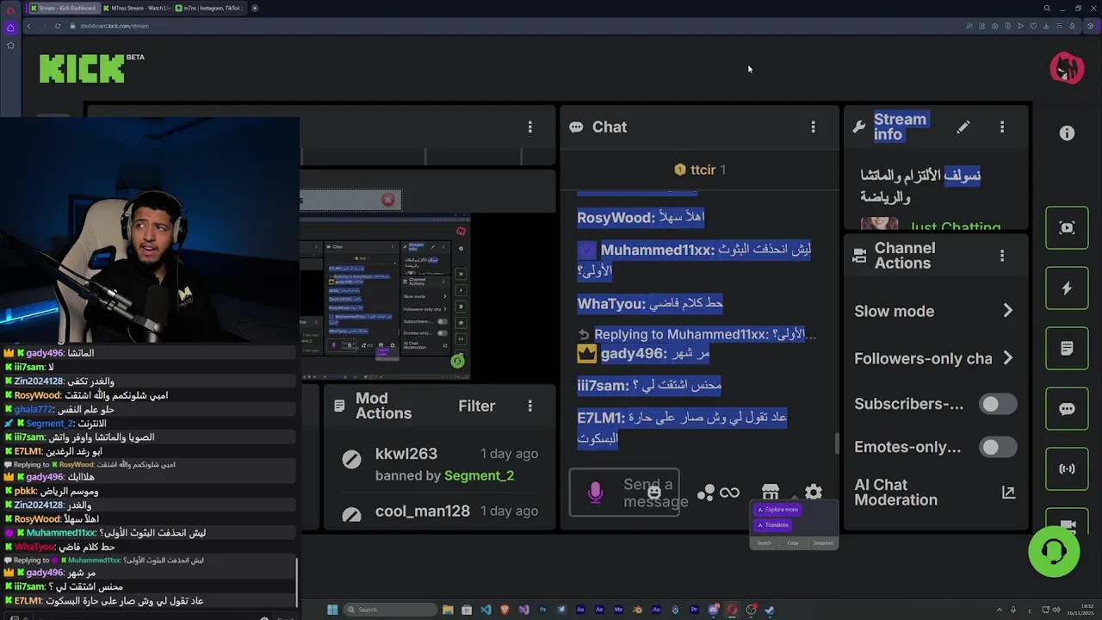Click the Translate popup option
Image resolution: width=1102 pixels, height=620 pixels.
[772, 525]
